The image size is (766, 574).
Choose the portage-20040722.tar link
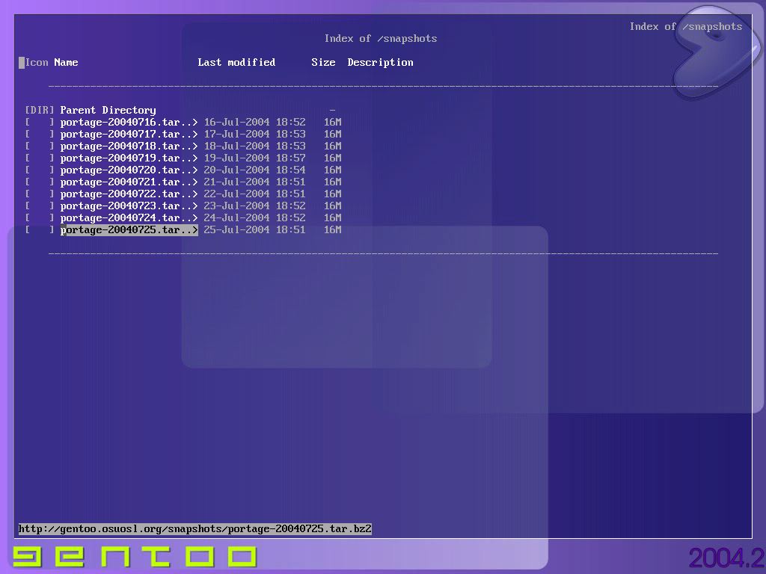[129, 194]
